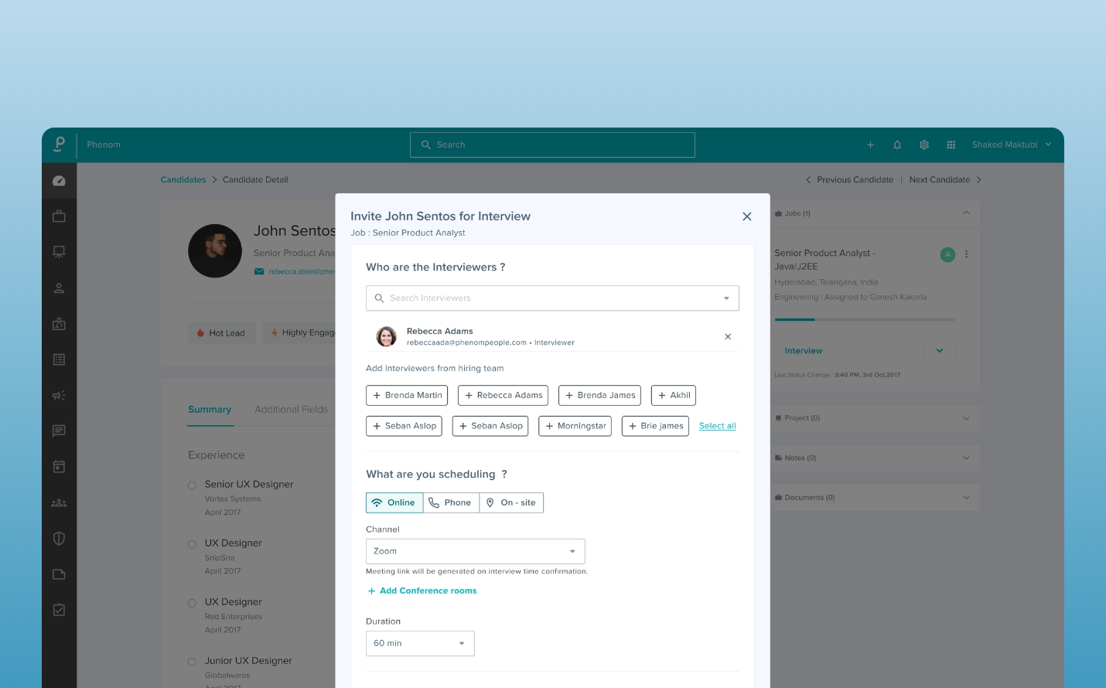Open the calendar icon in sidebar

click(59, 466)
